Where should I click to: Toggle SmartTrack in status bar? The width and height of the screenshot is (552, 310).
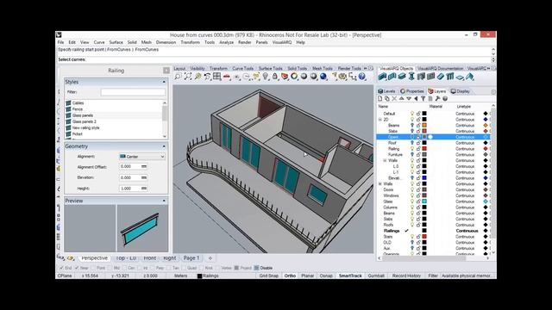[x=350, y=276]
